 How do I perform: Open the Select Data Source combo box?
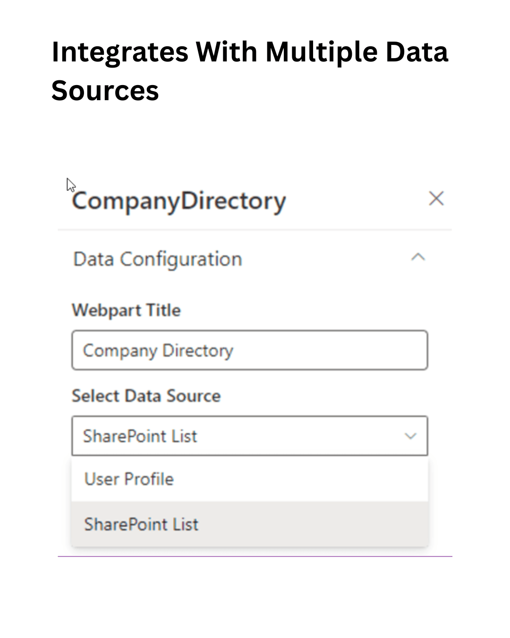(x=249, y=436)
